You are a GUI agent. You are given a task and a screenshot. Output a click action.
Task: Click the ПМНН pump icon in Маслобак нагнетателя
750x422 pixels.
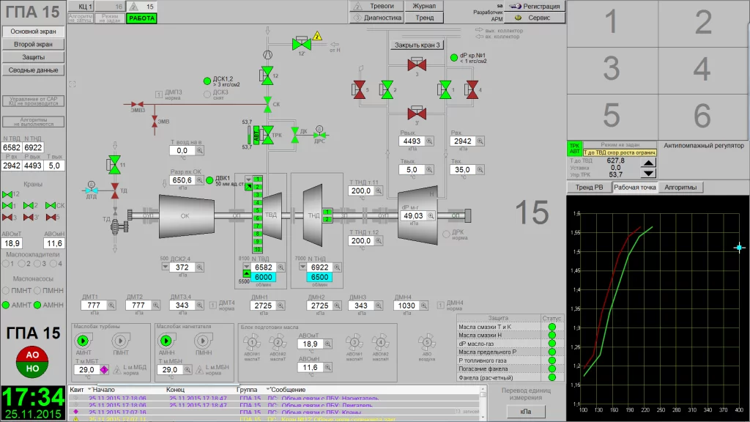(204, 341)
